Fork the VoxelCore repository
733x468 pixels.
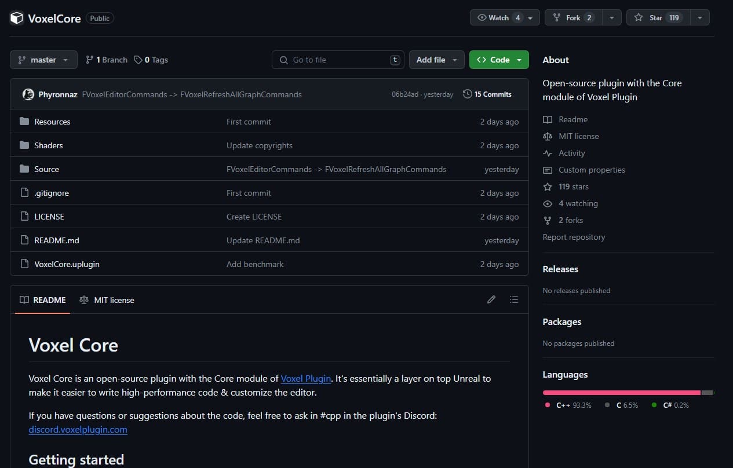click(574, 18)
